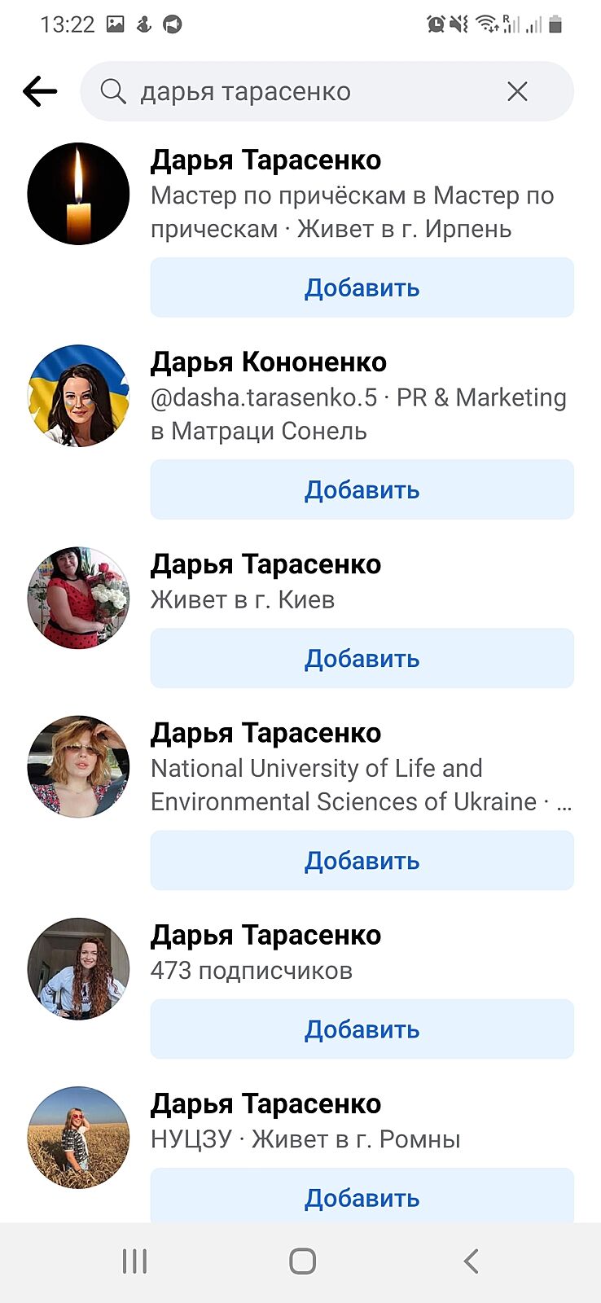Add Дарья Тарасенко with 473 подписчиков
This screenshot has height=1303, width=601.
(362, 1029)
